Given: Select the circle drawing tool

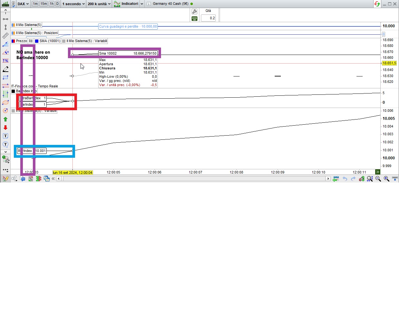Looking at the screenshot, I should [x=5, y=111].
